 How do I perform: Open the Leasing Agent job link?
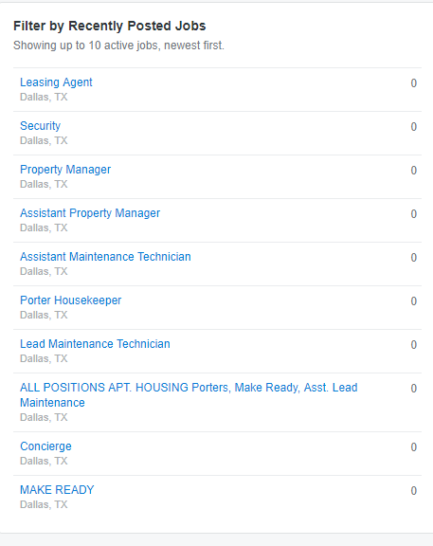click(x=56, y=82)
